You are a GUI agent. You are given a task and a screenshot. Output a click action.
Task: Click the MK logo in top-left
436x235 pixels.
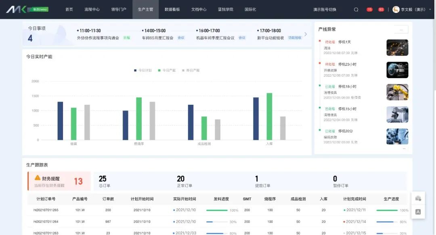(16, 9)
